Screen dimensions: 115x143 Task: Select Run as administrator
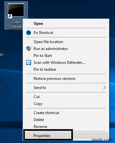[66, 49]
